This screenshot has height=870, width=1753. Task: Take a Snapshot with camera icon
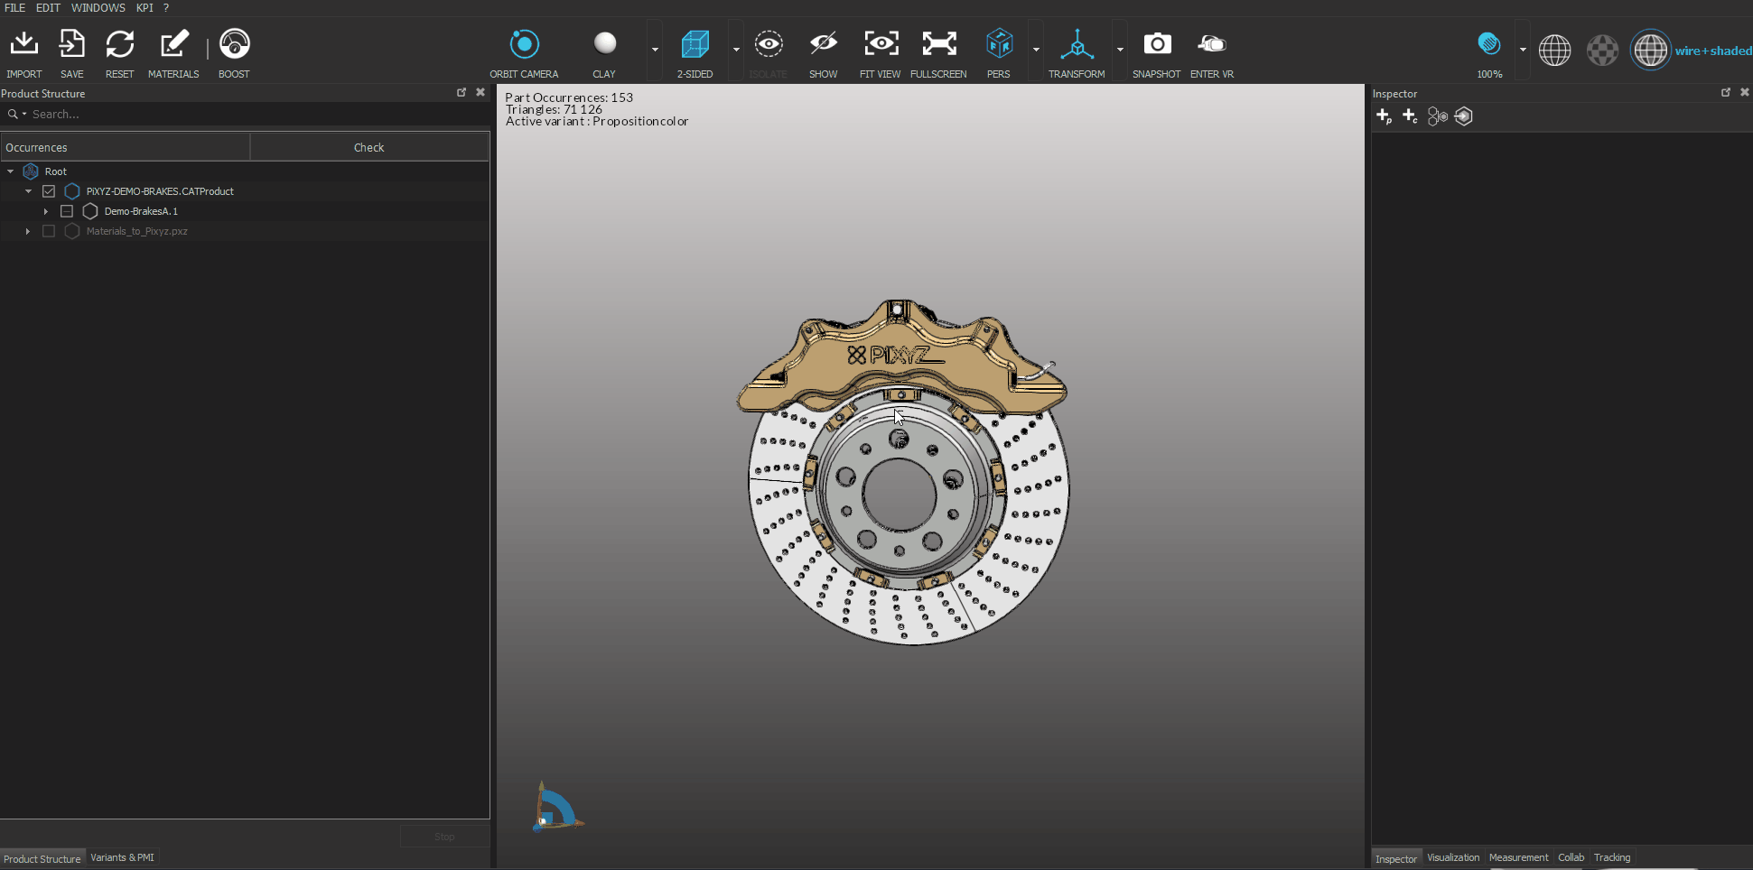click(1158, 44)
